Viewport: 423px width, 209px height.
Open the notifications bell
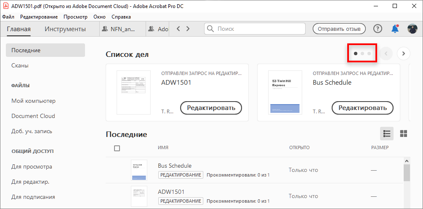[x=395, y=29]
